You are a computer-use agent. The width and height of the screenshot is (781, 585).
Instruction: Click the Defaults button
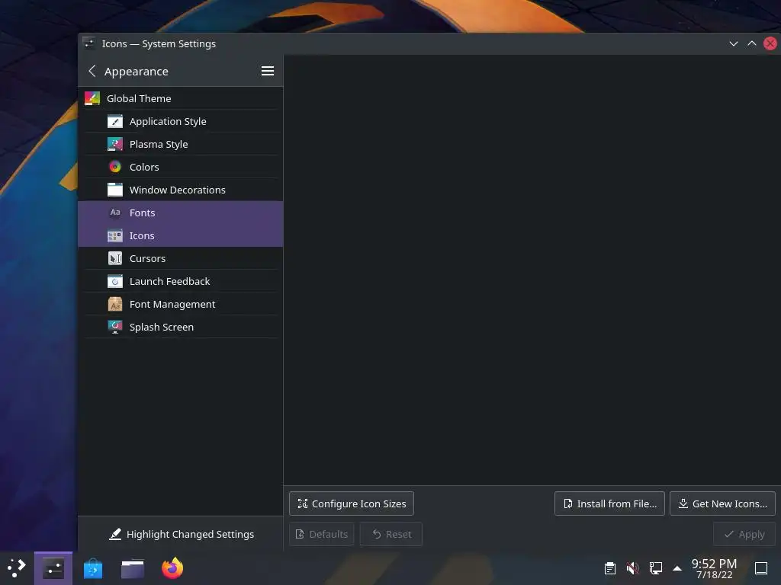(x=322, y=534)
